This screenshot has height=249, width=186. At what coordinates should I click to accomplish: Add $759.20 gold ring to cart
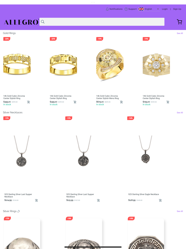[168, 102]
